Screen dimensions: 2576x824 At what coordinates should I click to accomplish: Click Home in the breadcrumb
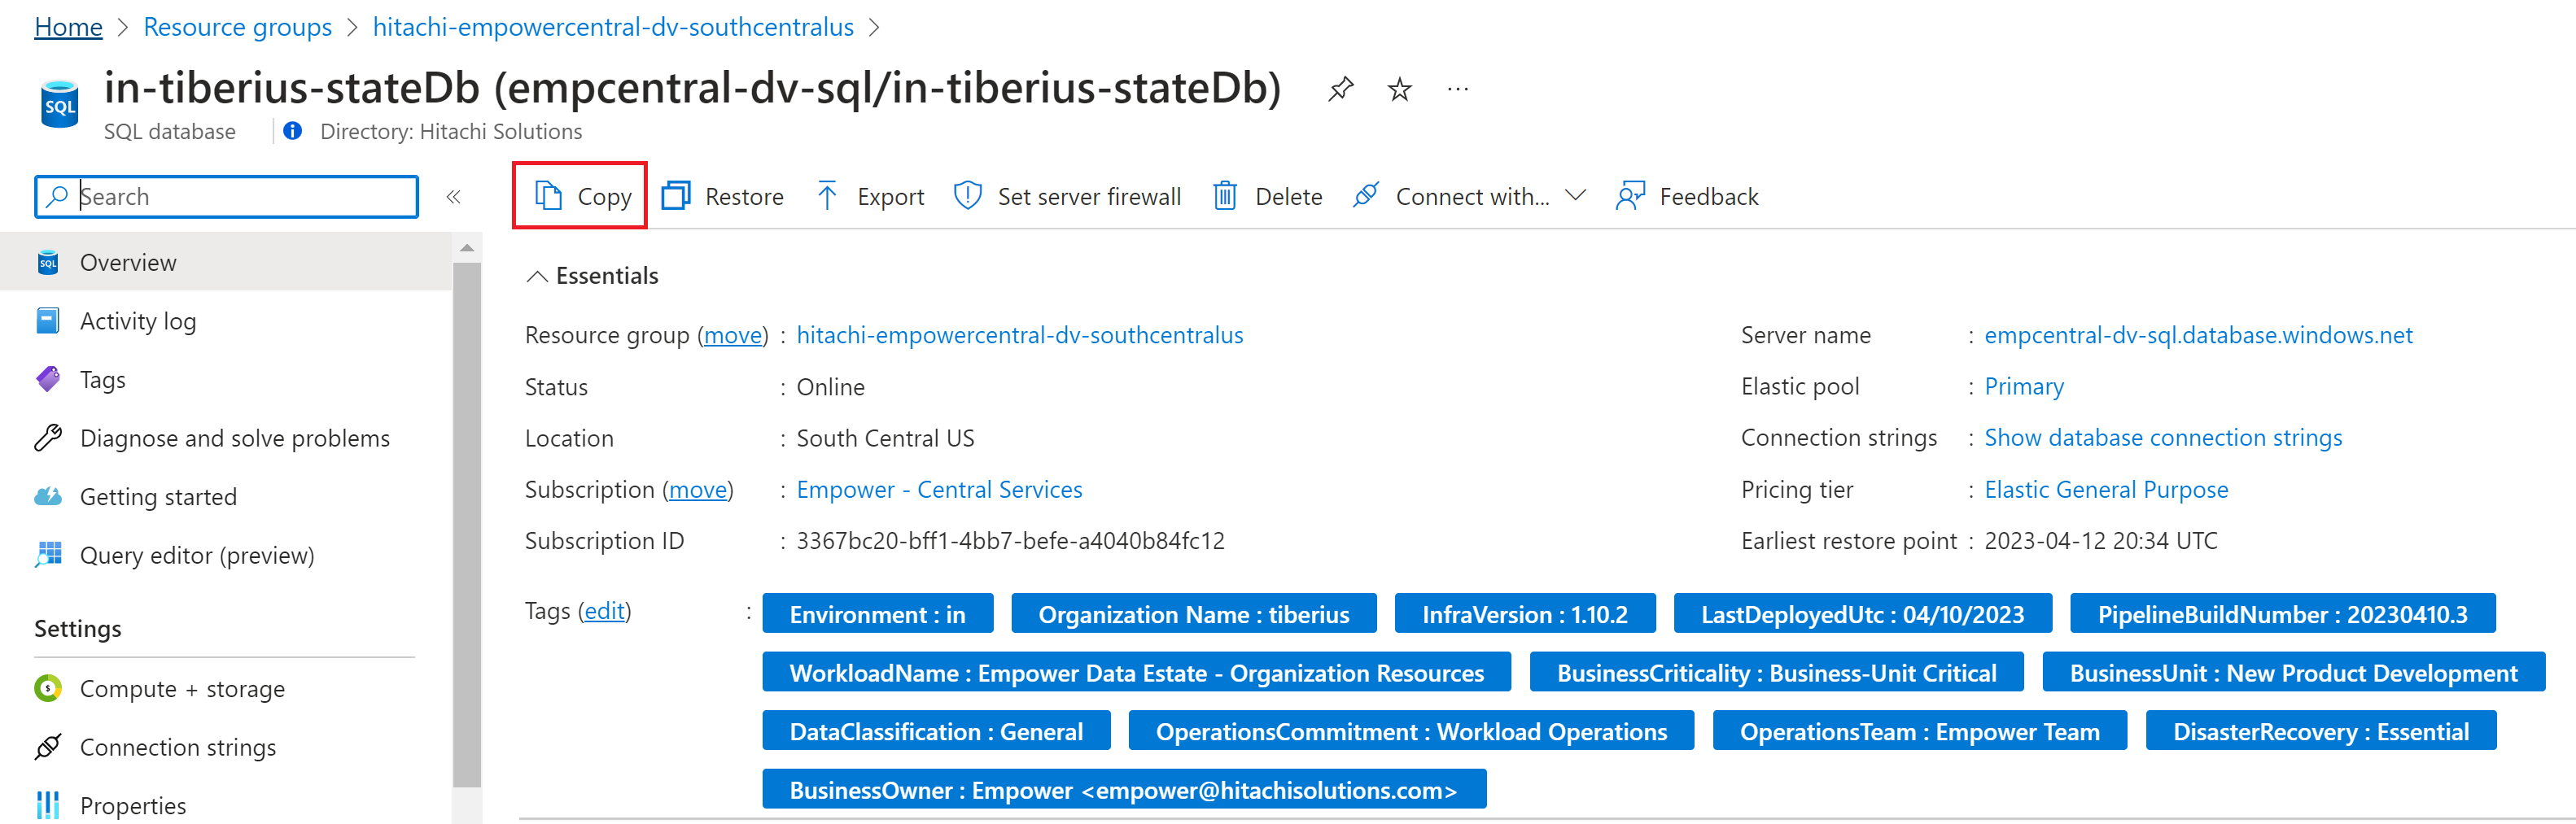pyautogui.click(x=68, y=27)
